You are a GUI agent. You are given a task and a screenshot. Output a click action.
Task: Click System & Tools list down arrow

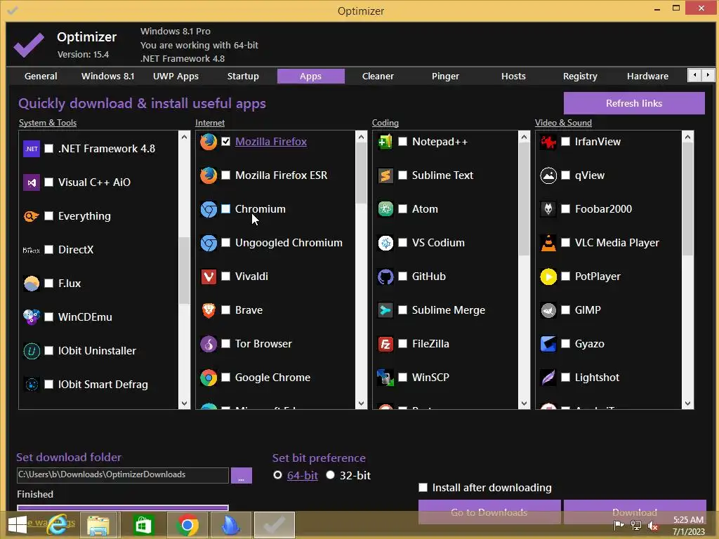pos(185,404)
